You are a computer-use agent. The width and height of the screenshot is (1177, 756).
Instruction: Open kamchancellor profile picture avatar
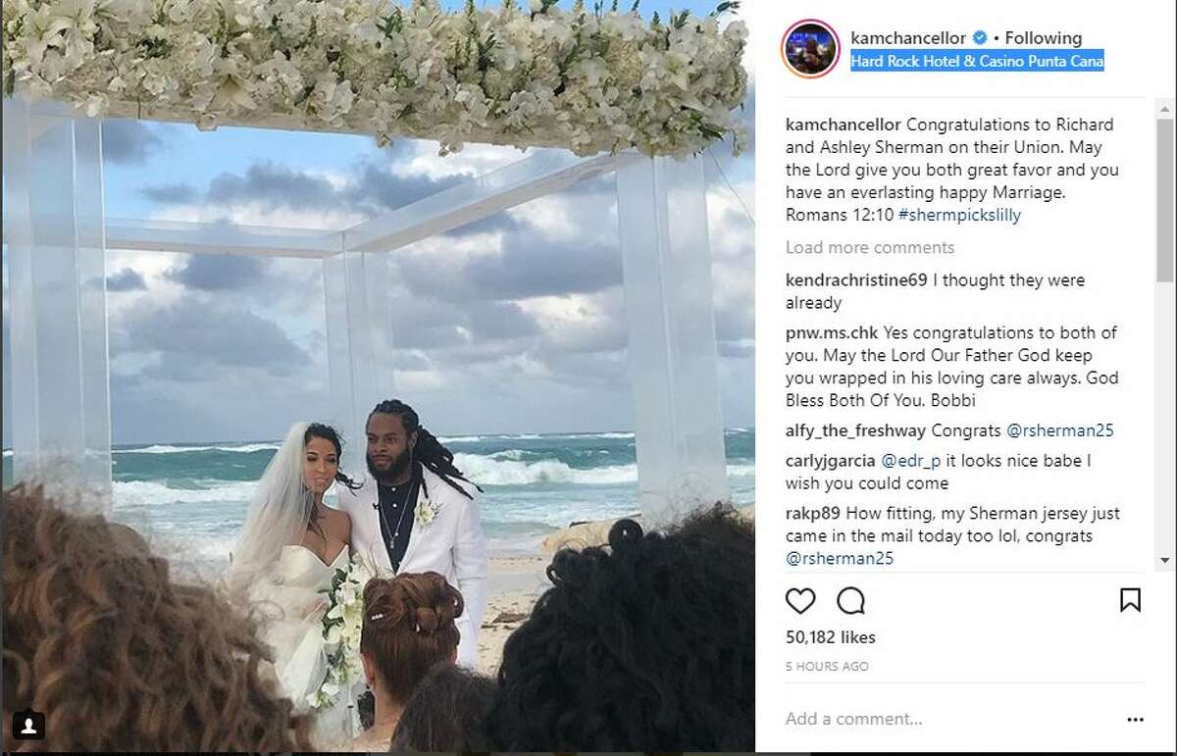coord(810,48)
